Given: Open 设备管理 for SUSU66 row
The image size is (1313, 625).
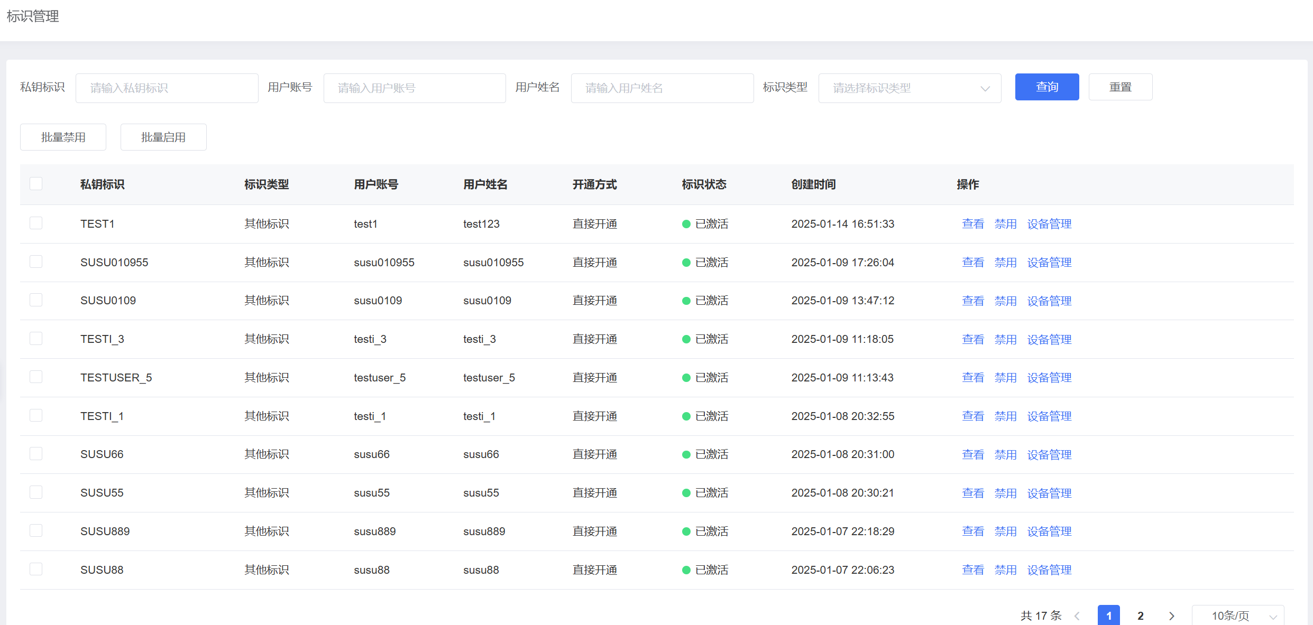Looking at the screenshot, I should point(1050,455).
